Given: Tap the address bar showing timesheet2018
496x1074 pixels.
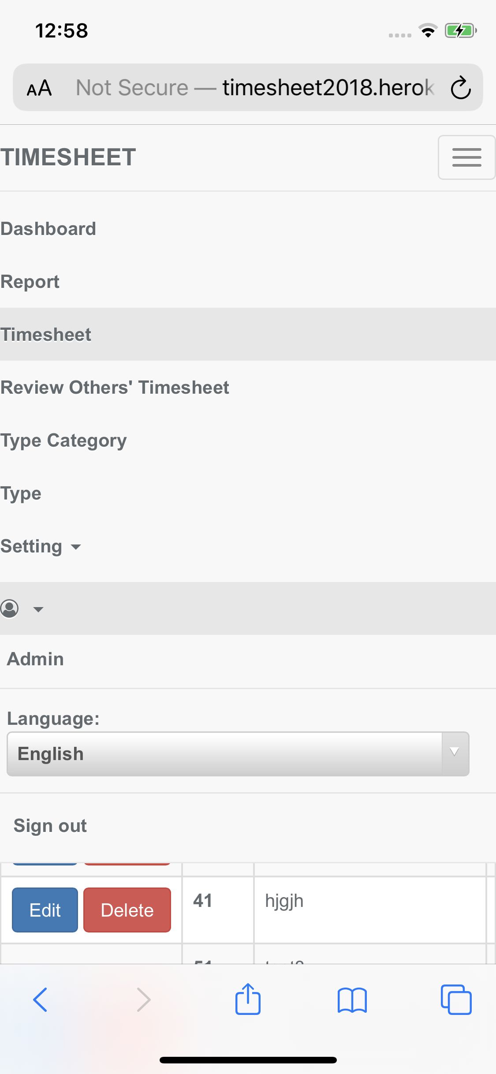Looking at the screenshot, I should [x=248, y=87].
